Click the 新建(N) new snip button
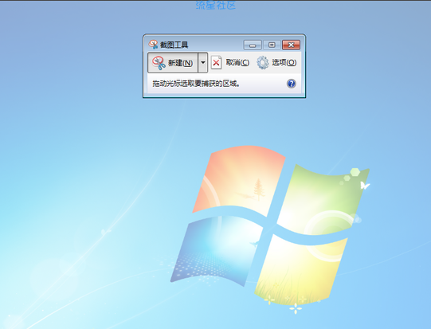This screenshot has width=431, height=329. coord(173,63)
